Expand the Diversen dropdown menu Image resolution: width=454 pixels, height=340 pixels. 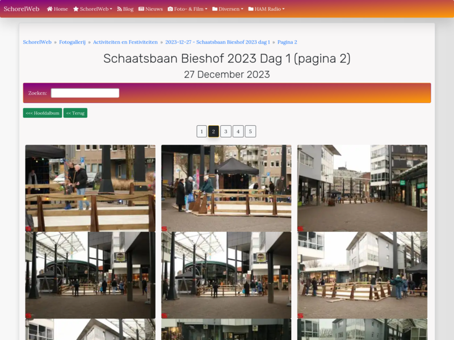(x=228, y=9)
